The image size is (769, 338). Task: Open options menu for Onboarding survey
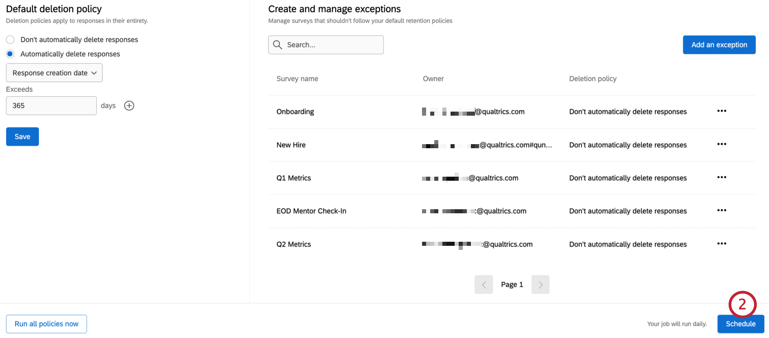tap(722, 111)
